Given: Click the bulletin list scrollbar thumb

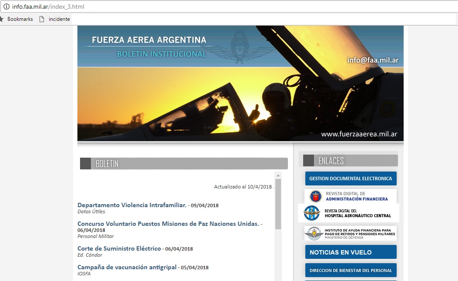Looking at the screenshot, I should (x=278, y=204).
